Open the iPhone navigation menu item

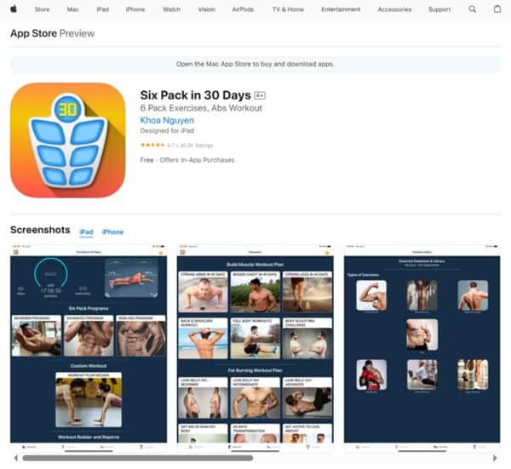(135, 9)
